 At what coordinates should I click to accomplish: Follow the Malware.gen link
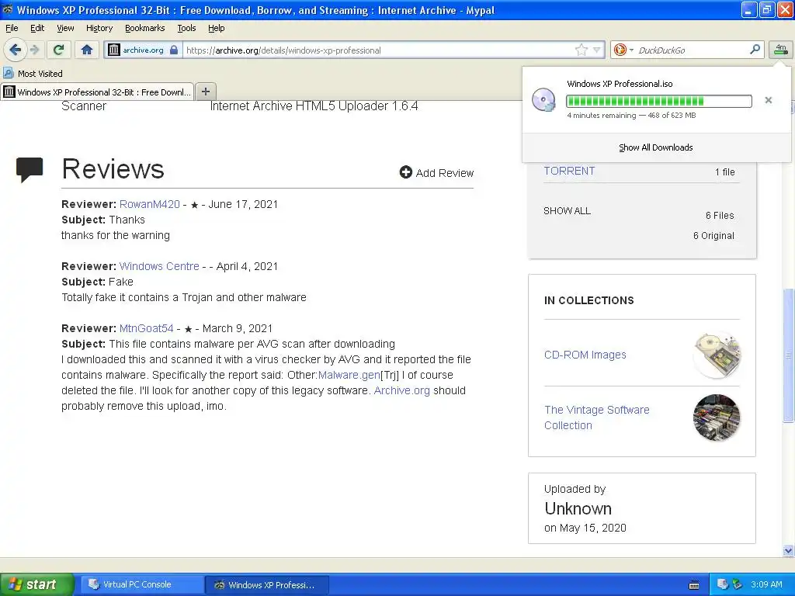click(x=349, y=375)
